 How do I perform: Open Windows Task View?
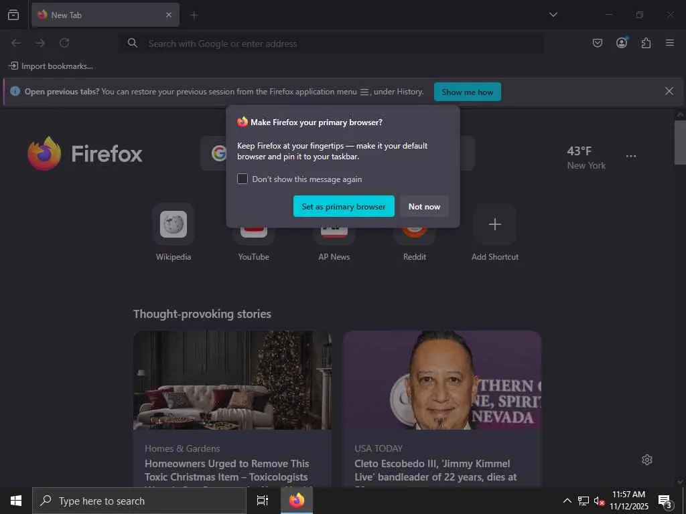(x=263, y=501)
